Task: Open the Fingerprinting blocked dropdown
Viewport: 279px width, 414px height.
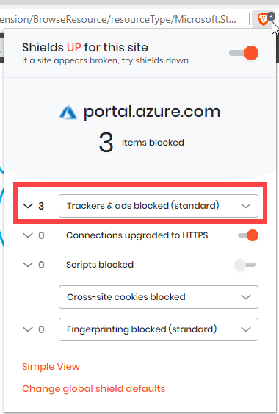Action: coord(159,329)
